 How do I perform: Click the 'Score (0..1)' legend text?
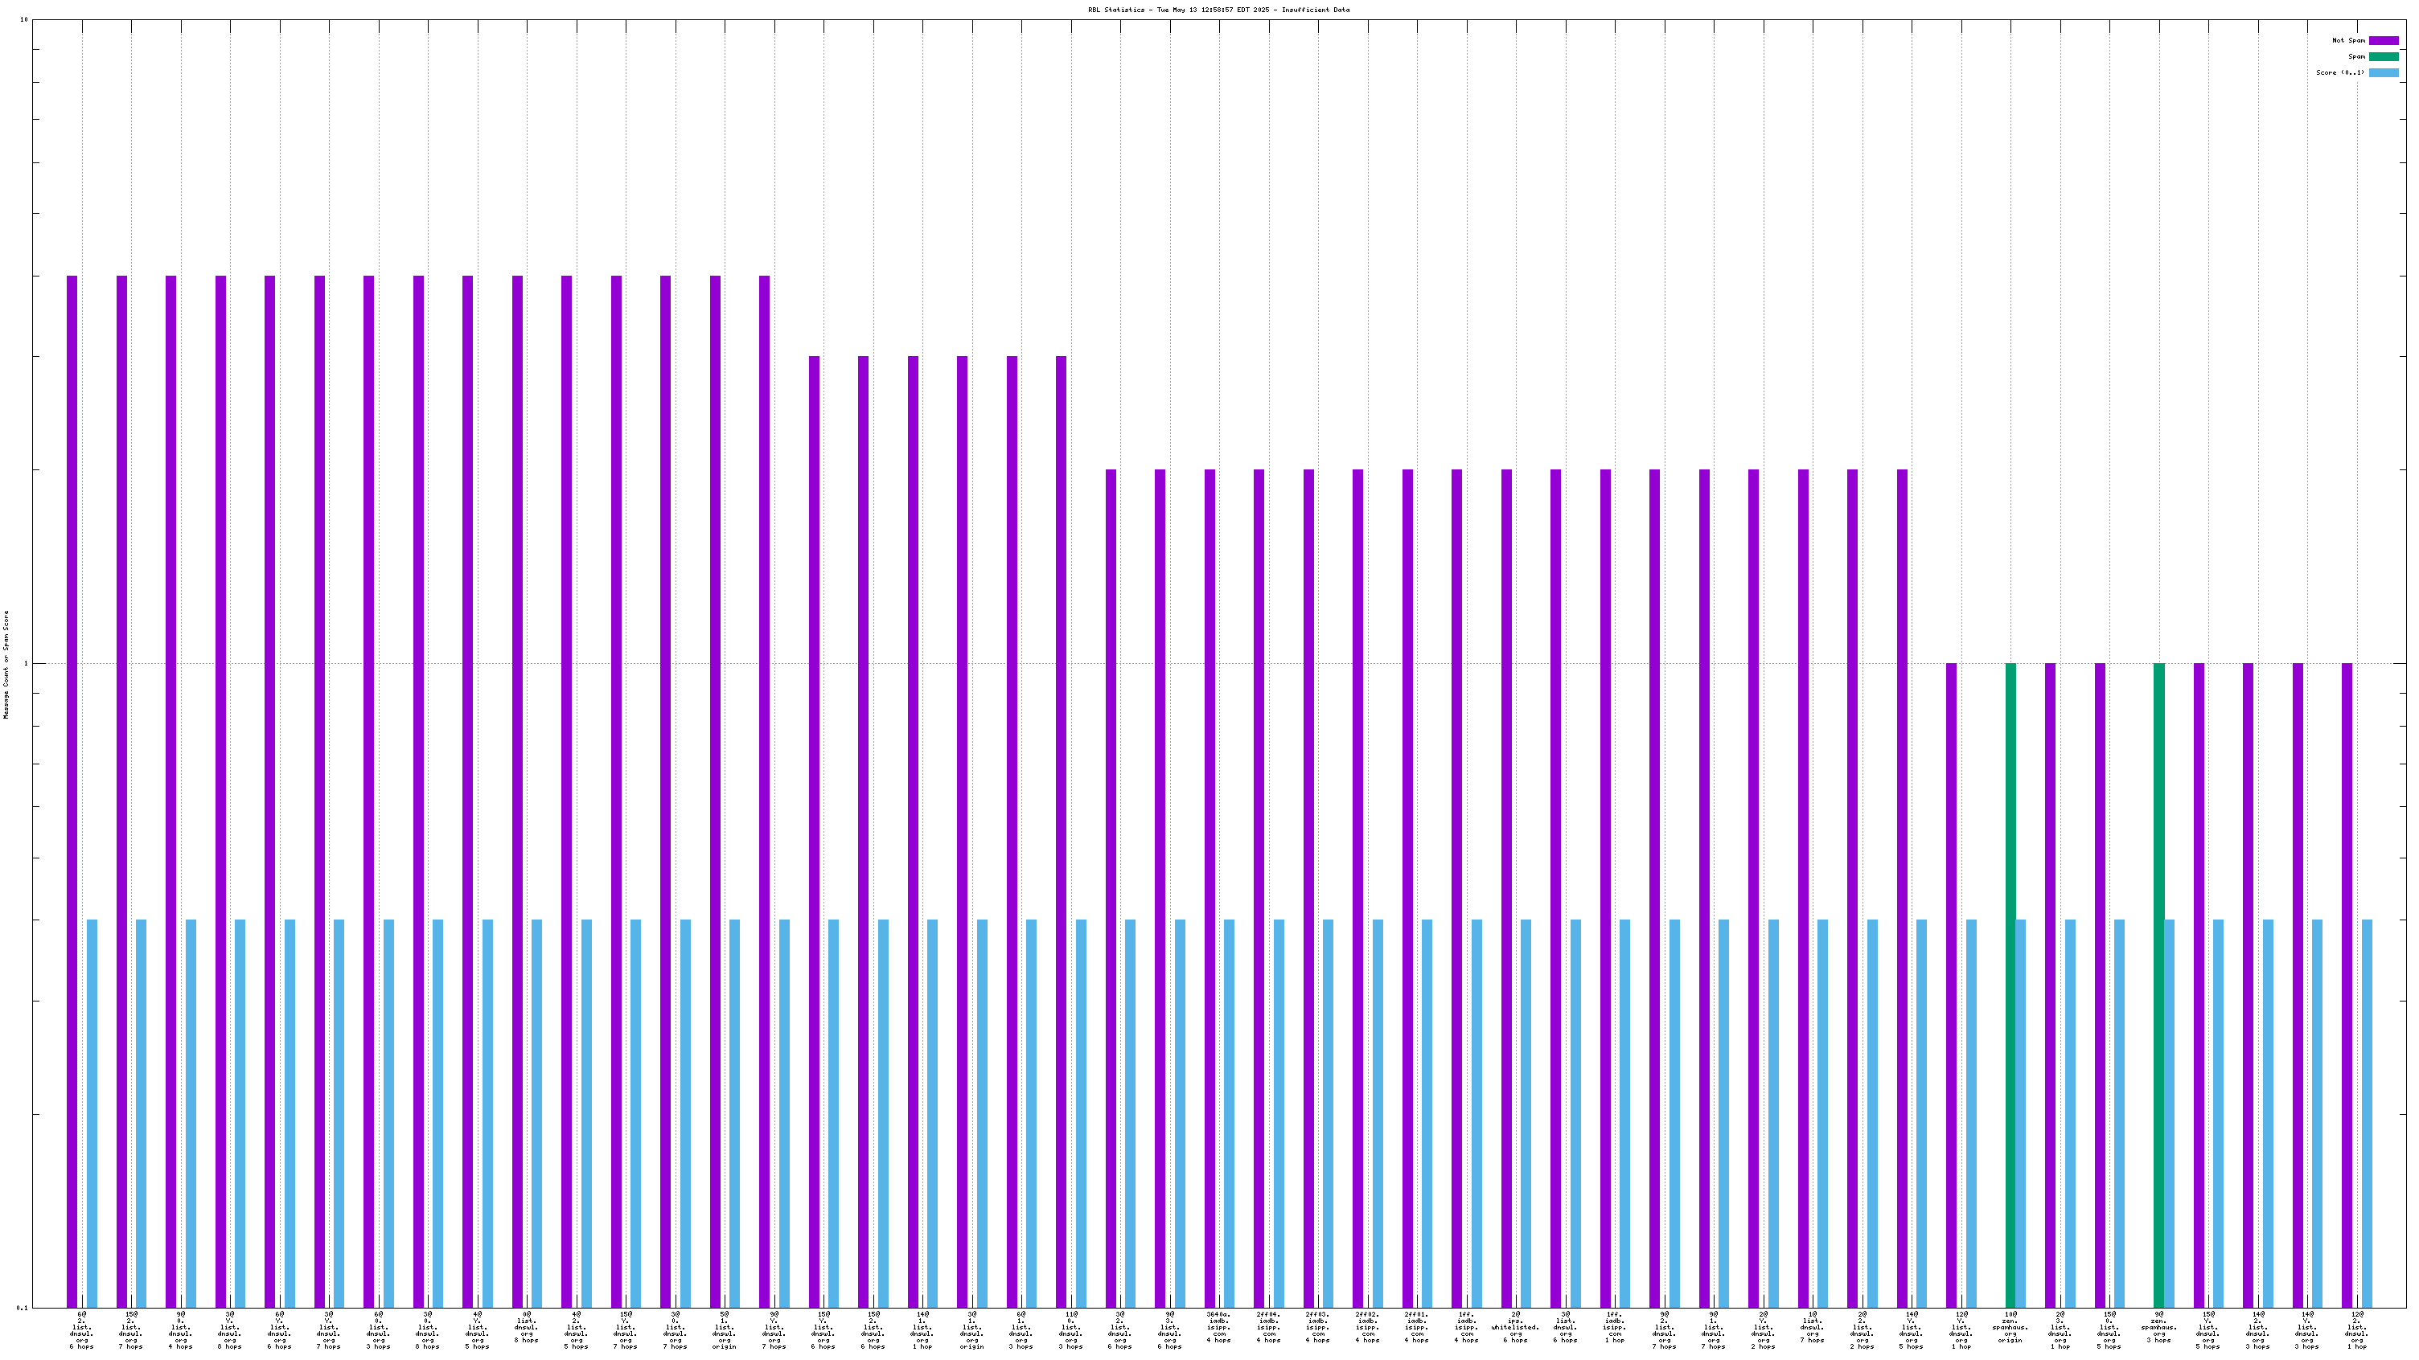click(2340, 72)
